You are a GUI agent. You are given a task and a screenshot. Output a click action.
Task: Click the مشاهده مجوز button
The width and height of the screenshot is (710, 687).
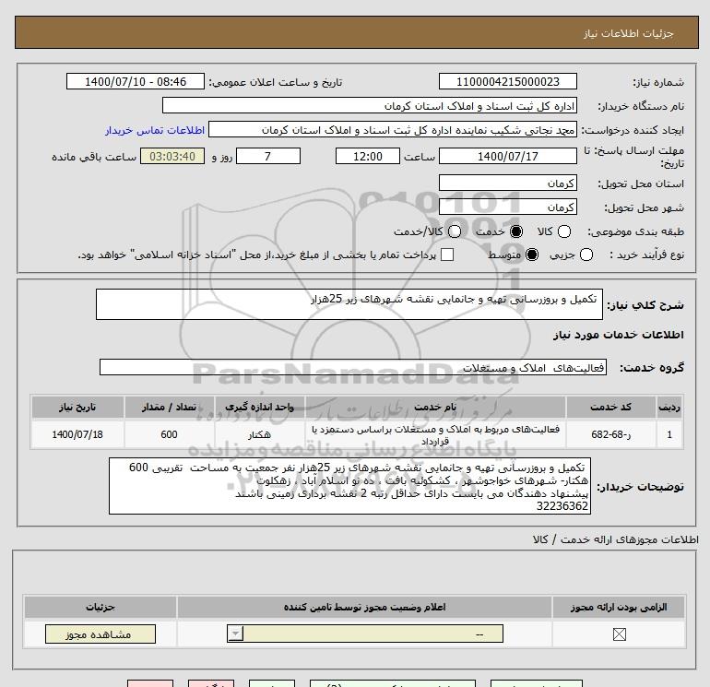pyautogui.click(x=101, y=634)
